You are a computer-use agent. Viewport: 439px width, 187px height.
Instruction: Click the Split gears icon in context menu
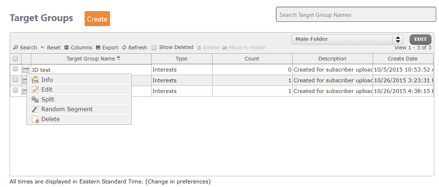pyautogui.click(x=35, y=99)
